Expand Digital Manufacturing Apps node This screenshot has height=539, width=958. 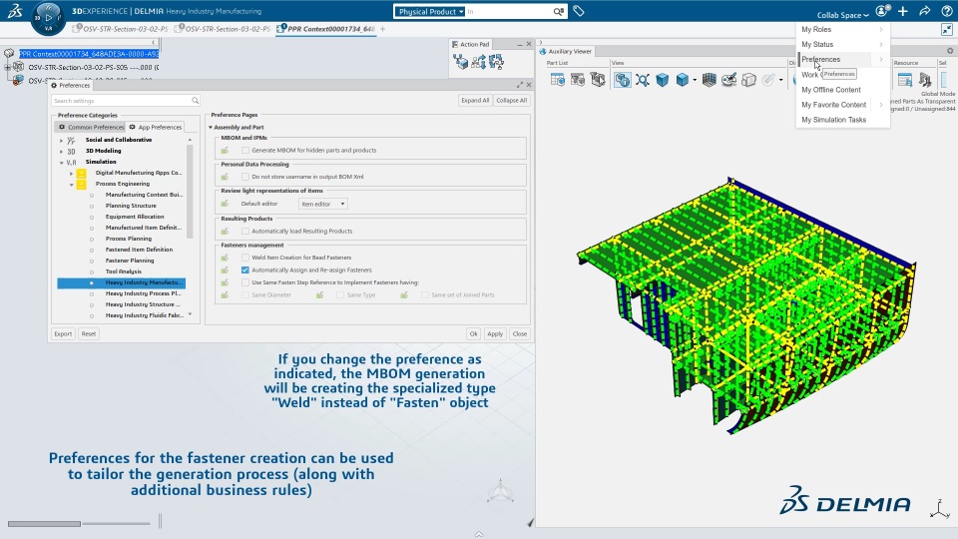click(71, 173)
